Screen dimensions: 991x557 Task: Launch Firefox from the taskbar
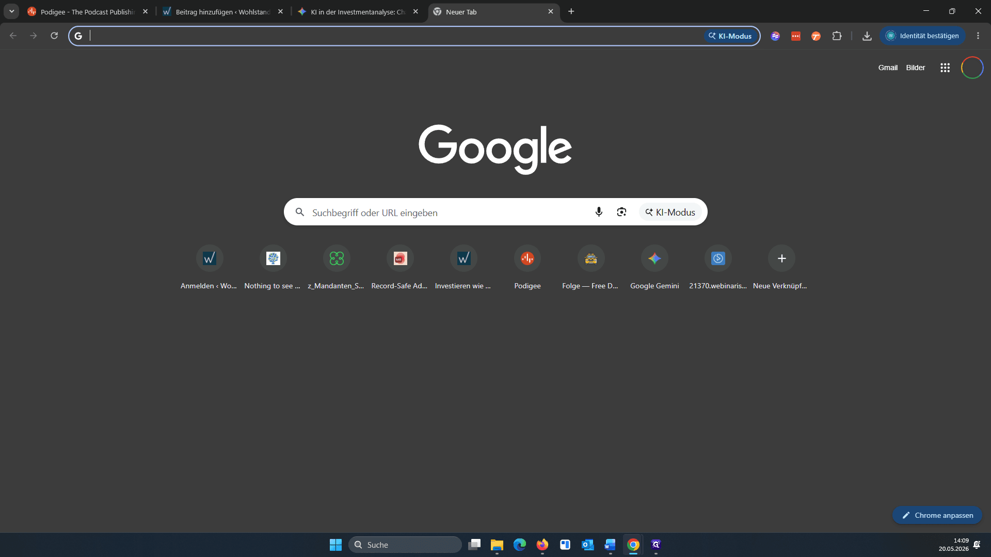542,545
